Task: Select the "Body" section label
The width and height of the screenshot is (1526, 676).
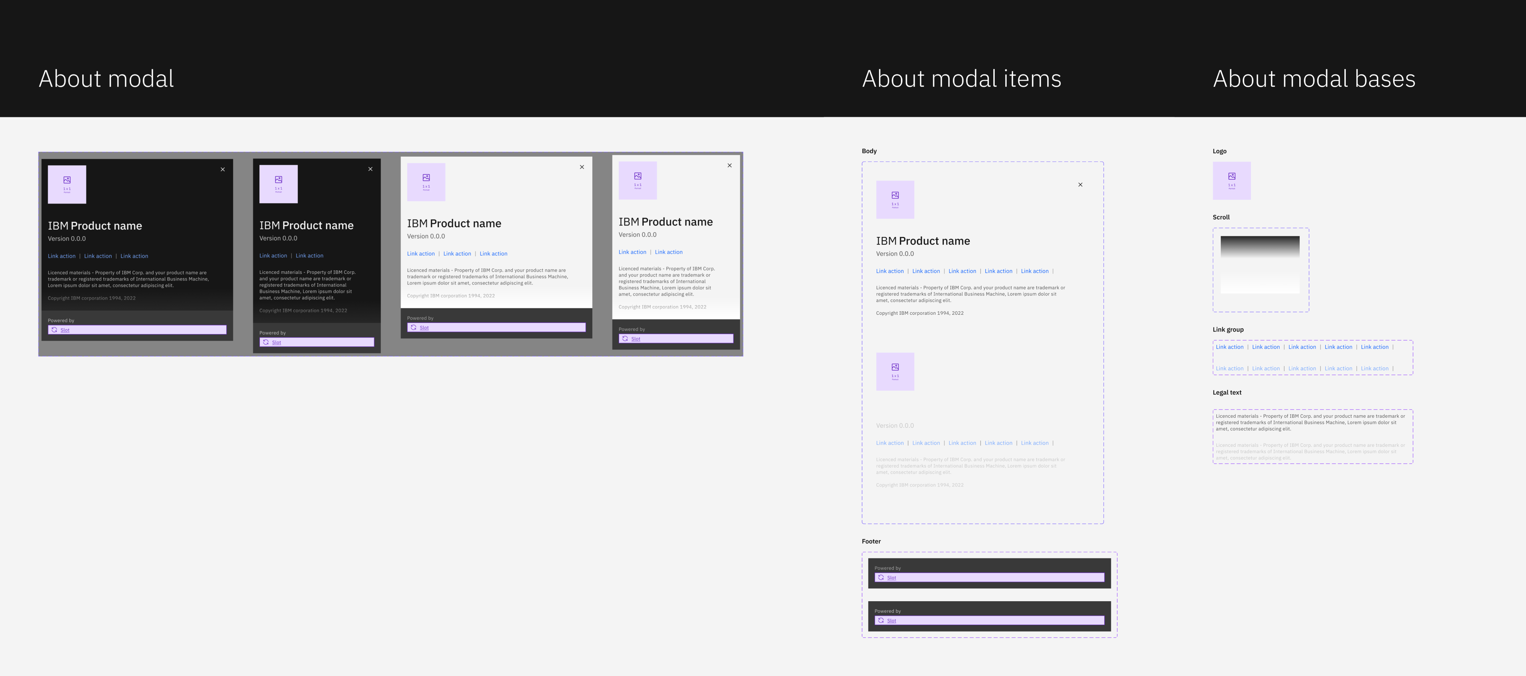Action: (869, 151)
